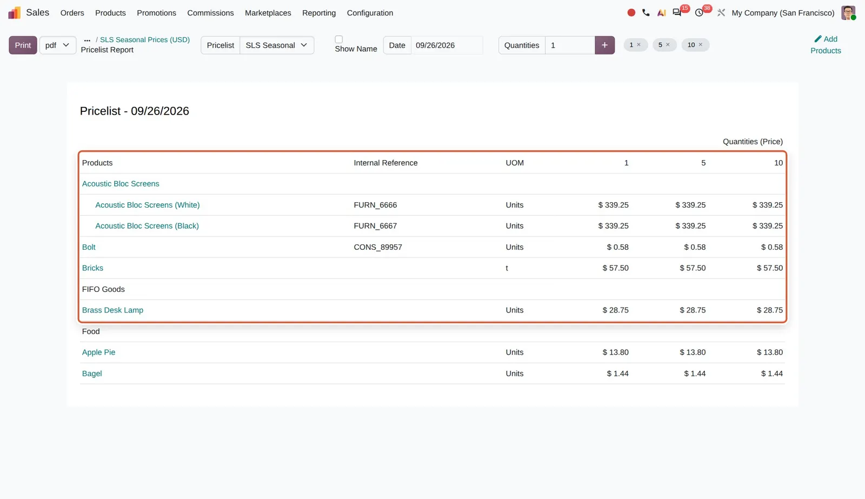Click the Food category row
The image size is (865, 499).
(x=432, y=331)
